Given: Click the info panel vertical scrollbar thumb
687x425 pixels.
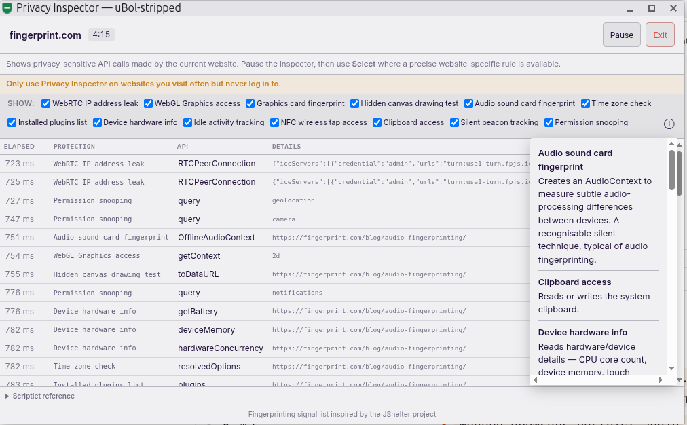Looking at the screenshot, I should pyautogui.click(x=671, y=170).
